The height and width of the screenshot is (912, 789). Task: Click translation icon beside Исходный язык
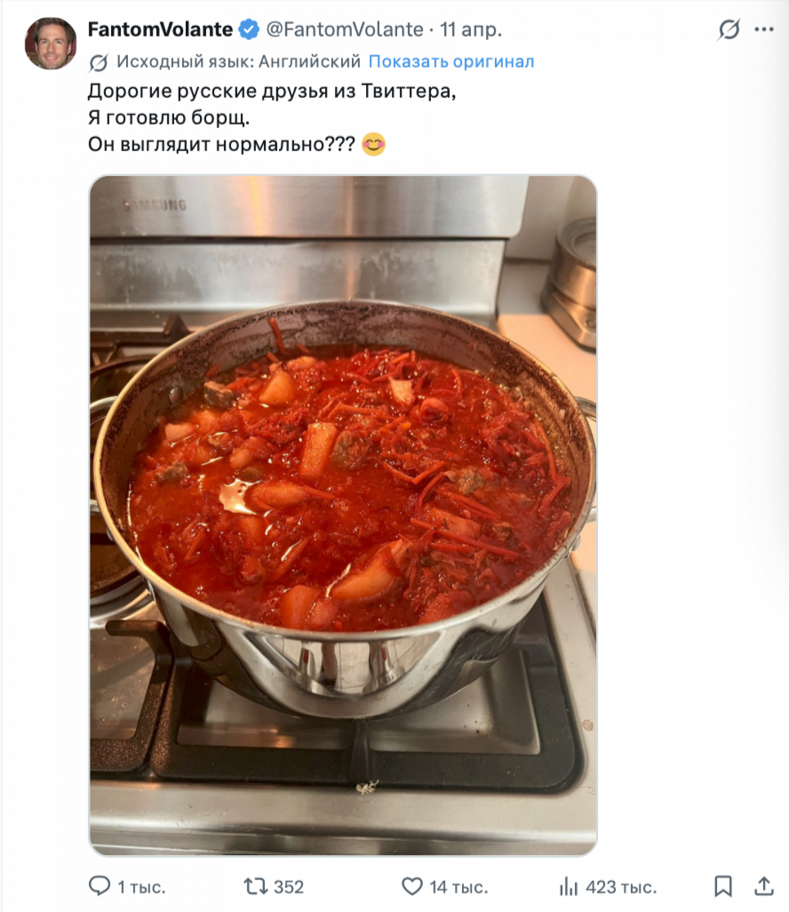tap(98, 63)
